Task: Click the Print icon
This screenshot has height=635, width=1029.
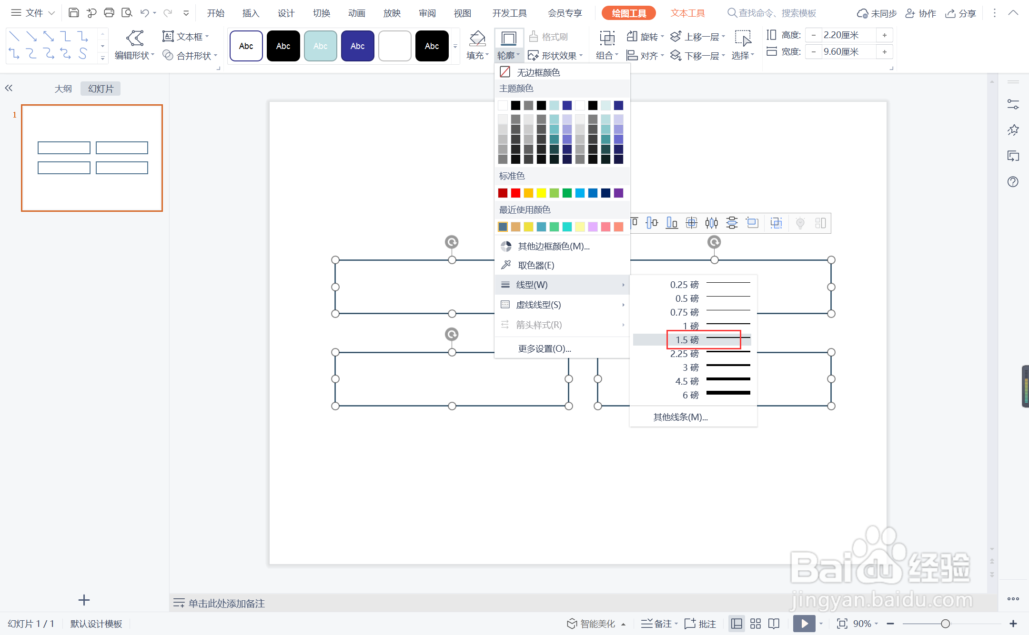Action: pos(109,13)
